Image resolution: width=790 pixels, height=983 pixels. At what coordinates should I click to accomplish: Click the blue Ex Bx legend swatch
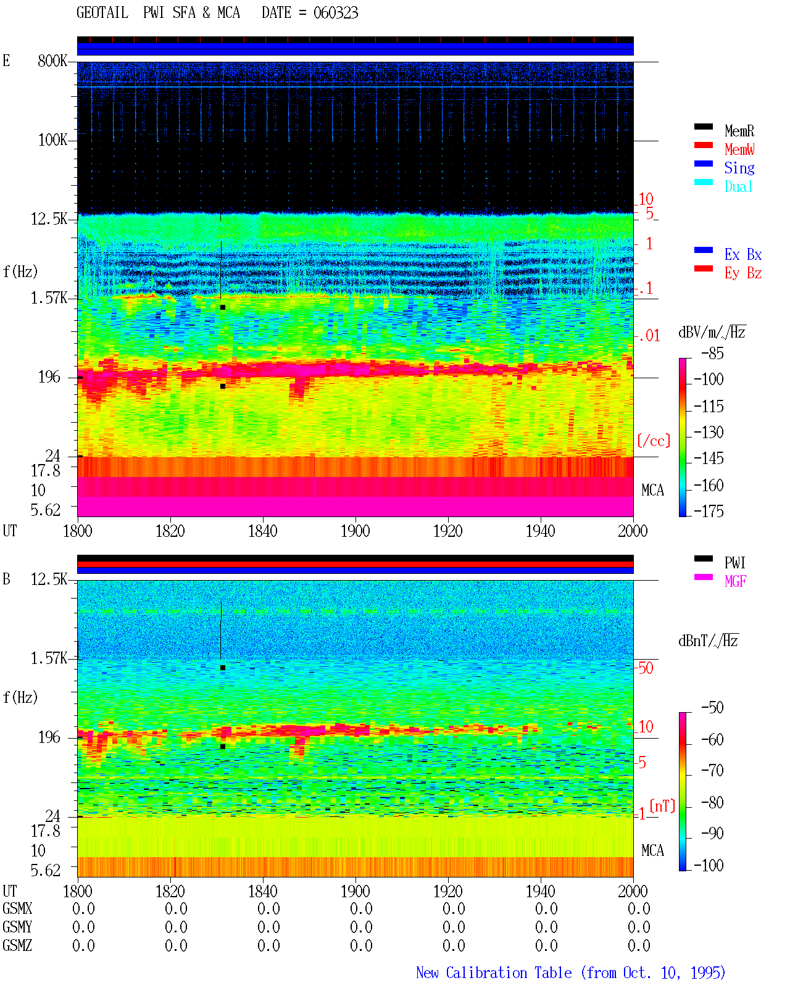704,250
